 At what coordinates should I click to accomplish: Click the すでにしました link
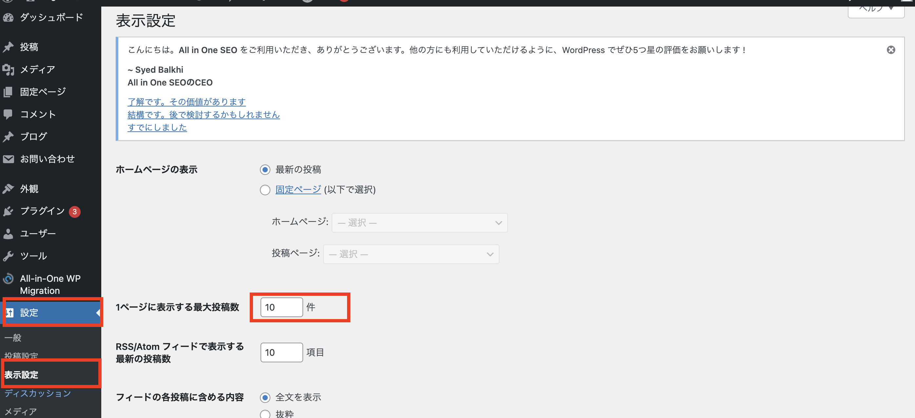pos(157,127)
